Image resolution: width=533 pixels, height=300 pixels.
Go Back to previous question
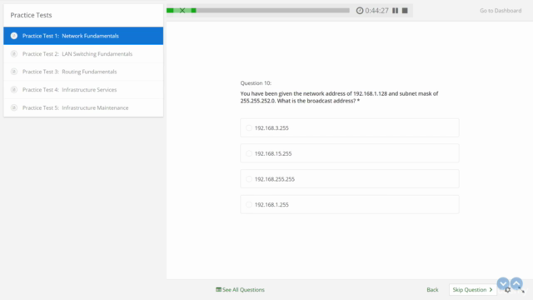[432, 289]
